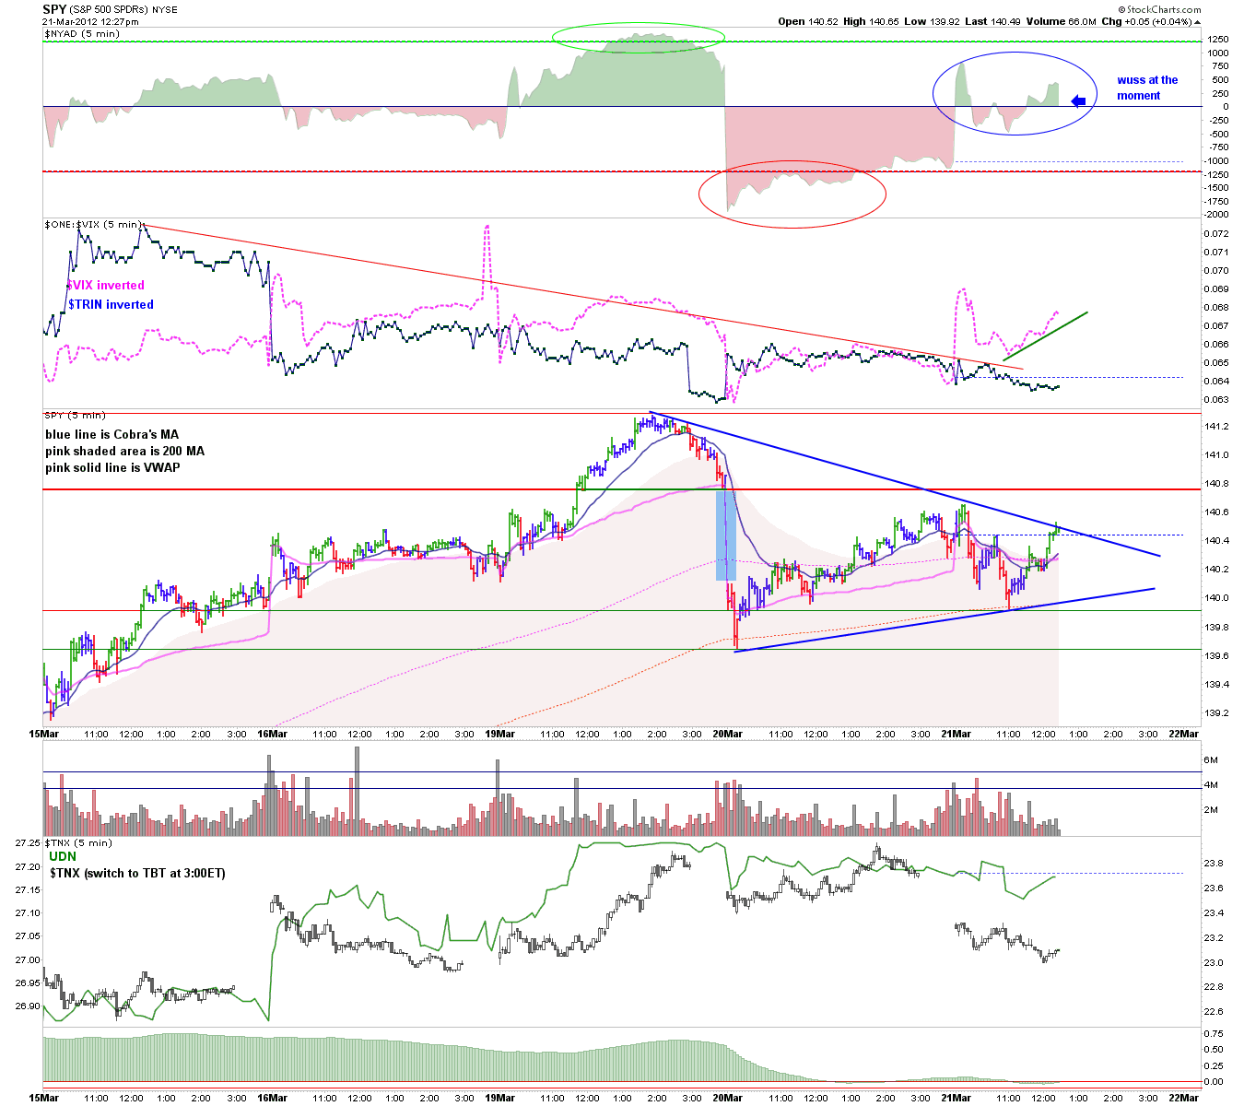Click the 0.75 value on the bottom indicator axis
Viewport: 1244px width, 1106px height.
click(1214, 1034)
